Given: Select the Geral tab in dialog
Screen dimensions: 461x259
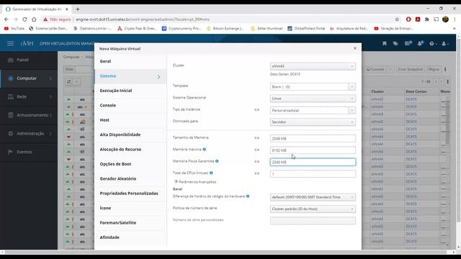Looking at the screenshot, I should [x=130, y=61].
